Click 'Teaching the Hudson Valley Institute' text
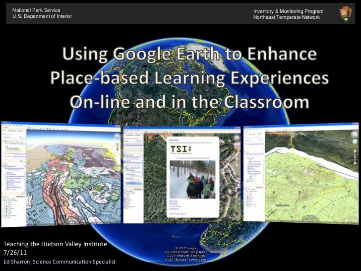The width and height of the screenshot is (361, 271). click(55, 244)
